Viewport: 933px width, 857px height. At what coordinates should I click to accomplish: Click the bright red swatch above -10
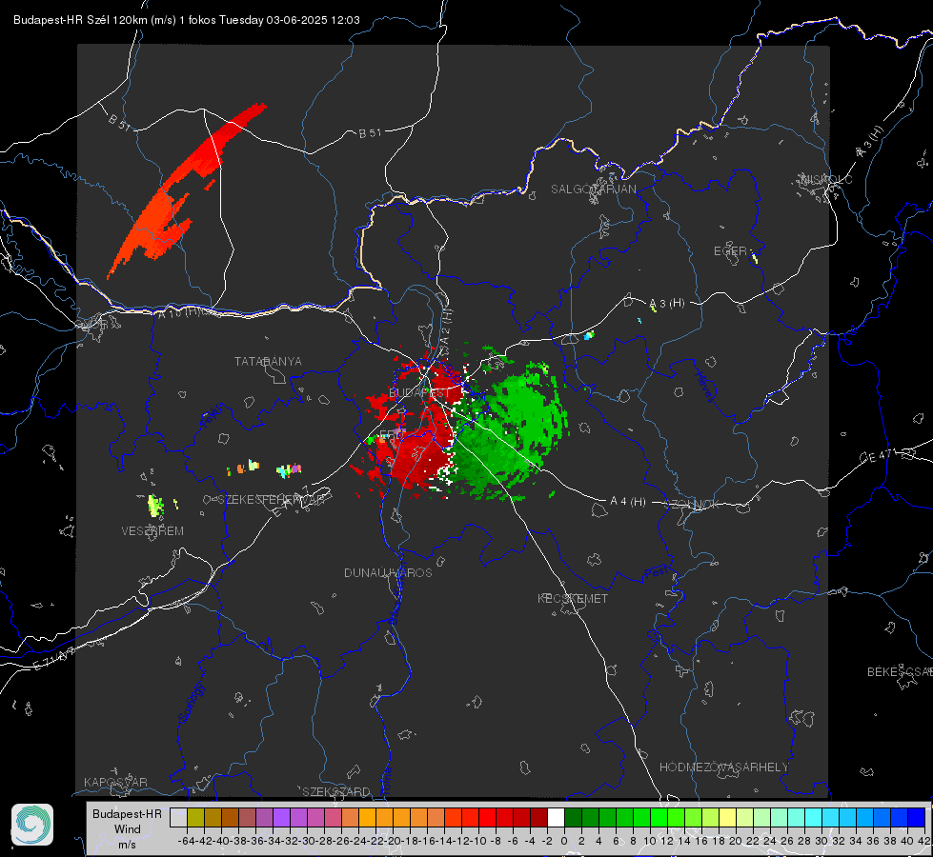[487, 818]
